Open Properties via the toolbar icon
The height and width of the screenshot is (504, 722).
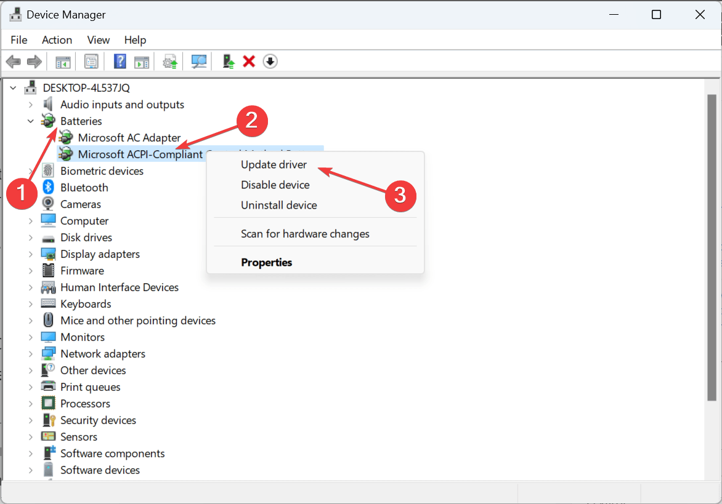click(x=91, y=61)
